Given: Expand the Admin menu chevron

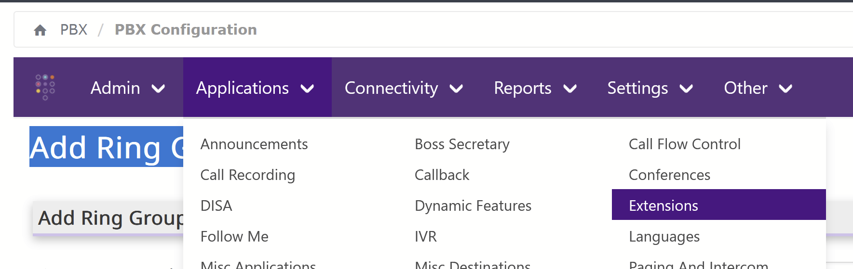Looking at the screenshot, I should (158, 89).
